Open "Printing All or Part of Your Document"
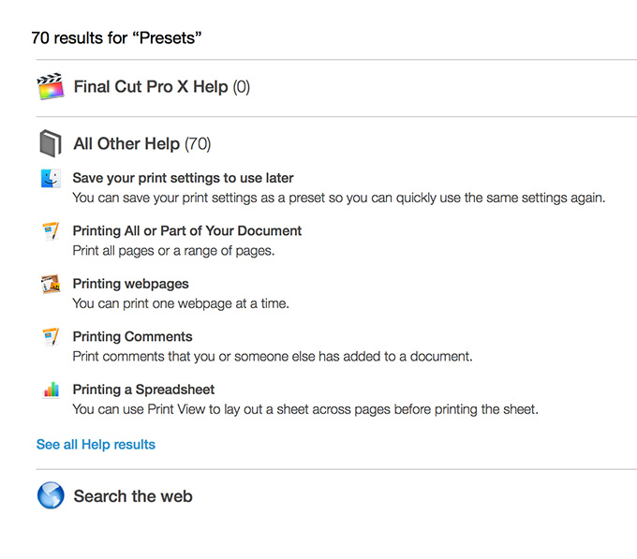Screen dimensions: 637x559 [x=186, y=230]
